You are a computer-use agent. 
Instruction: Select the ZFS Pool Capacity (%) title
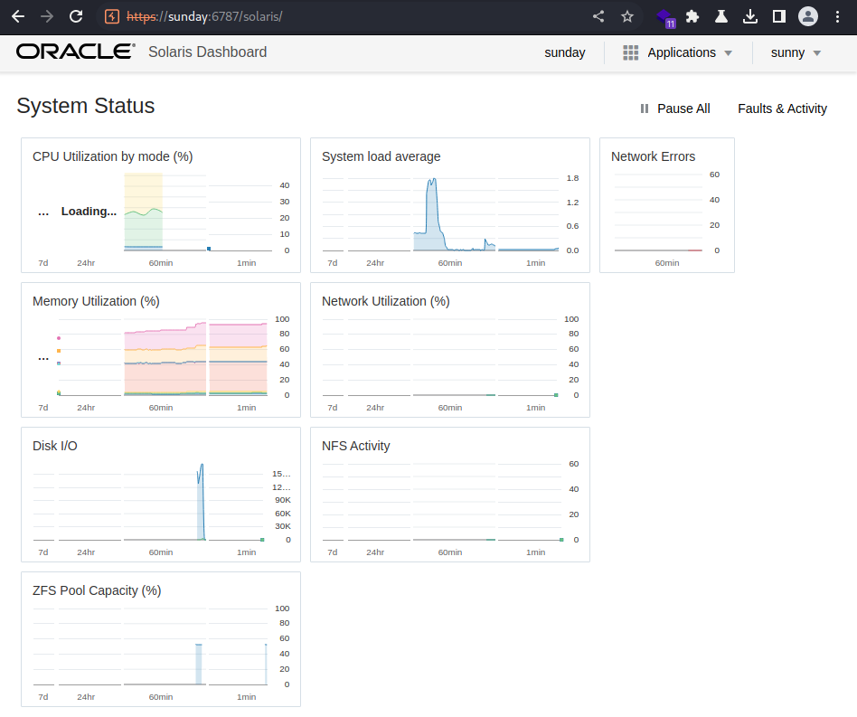[97, 590]
